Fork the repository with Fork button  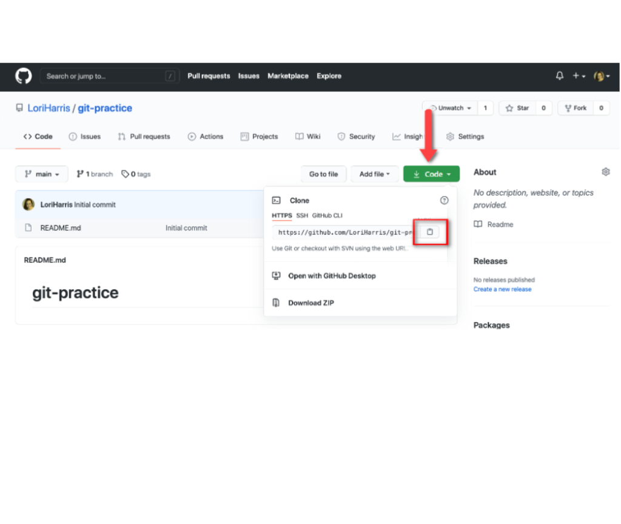click(x=576, y=109)
